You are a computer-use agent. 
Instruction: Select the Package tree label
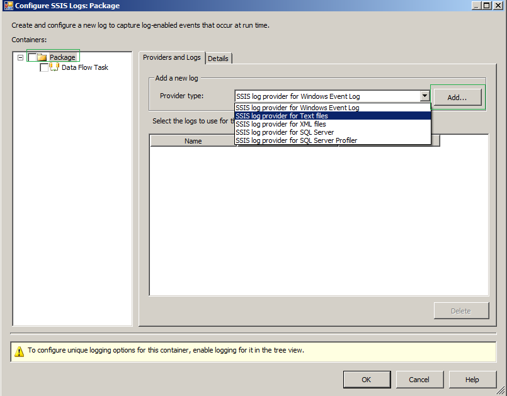[x=62, y=57]
